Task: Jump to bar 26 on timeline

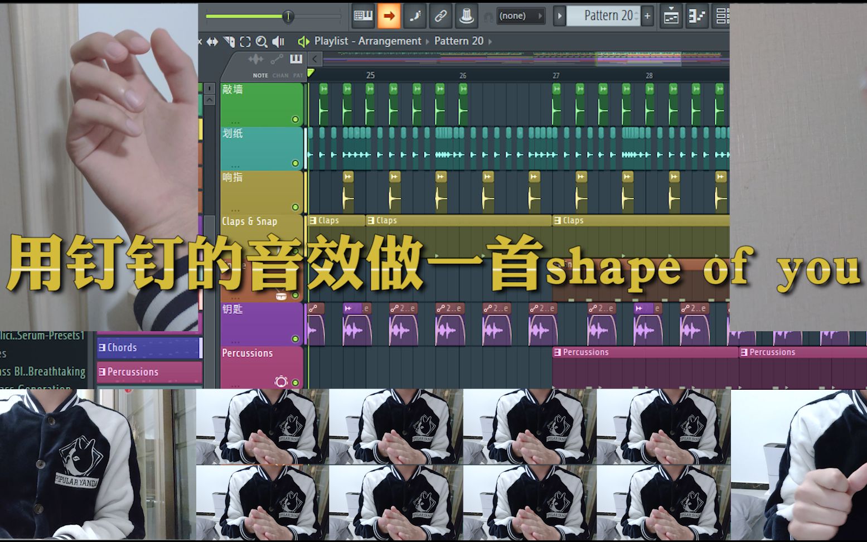Action: coord(463,75)
